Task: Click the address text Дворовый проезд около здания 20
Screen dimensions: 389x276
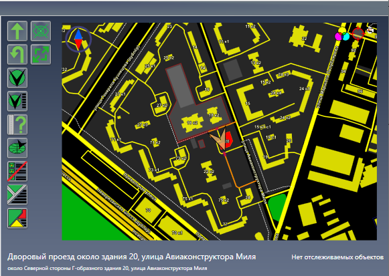Action: pyautogui.click(x=72, y=257)
